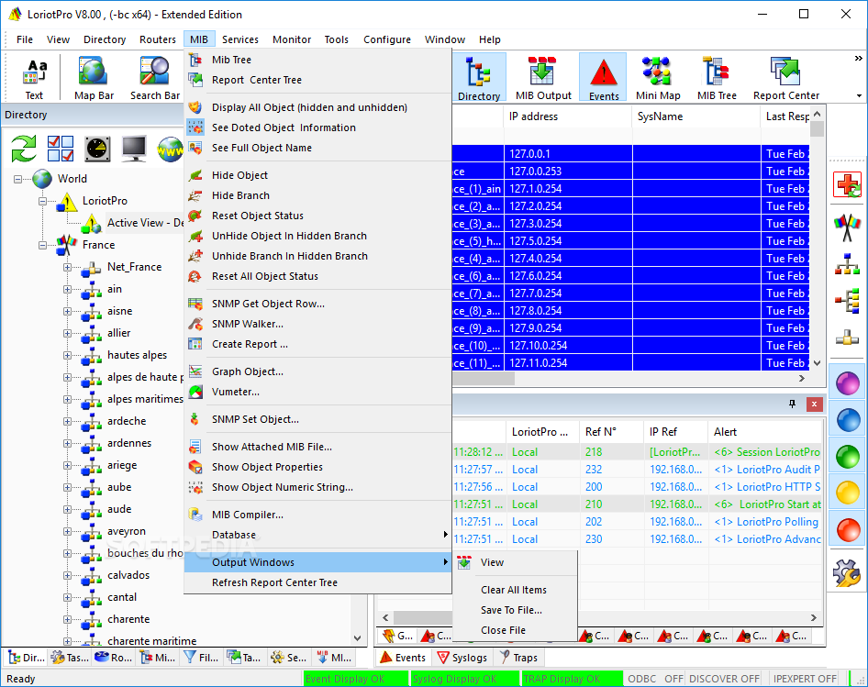Select the yellow status ball
This screenshot has width=868, height=687.
point(848,493)
